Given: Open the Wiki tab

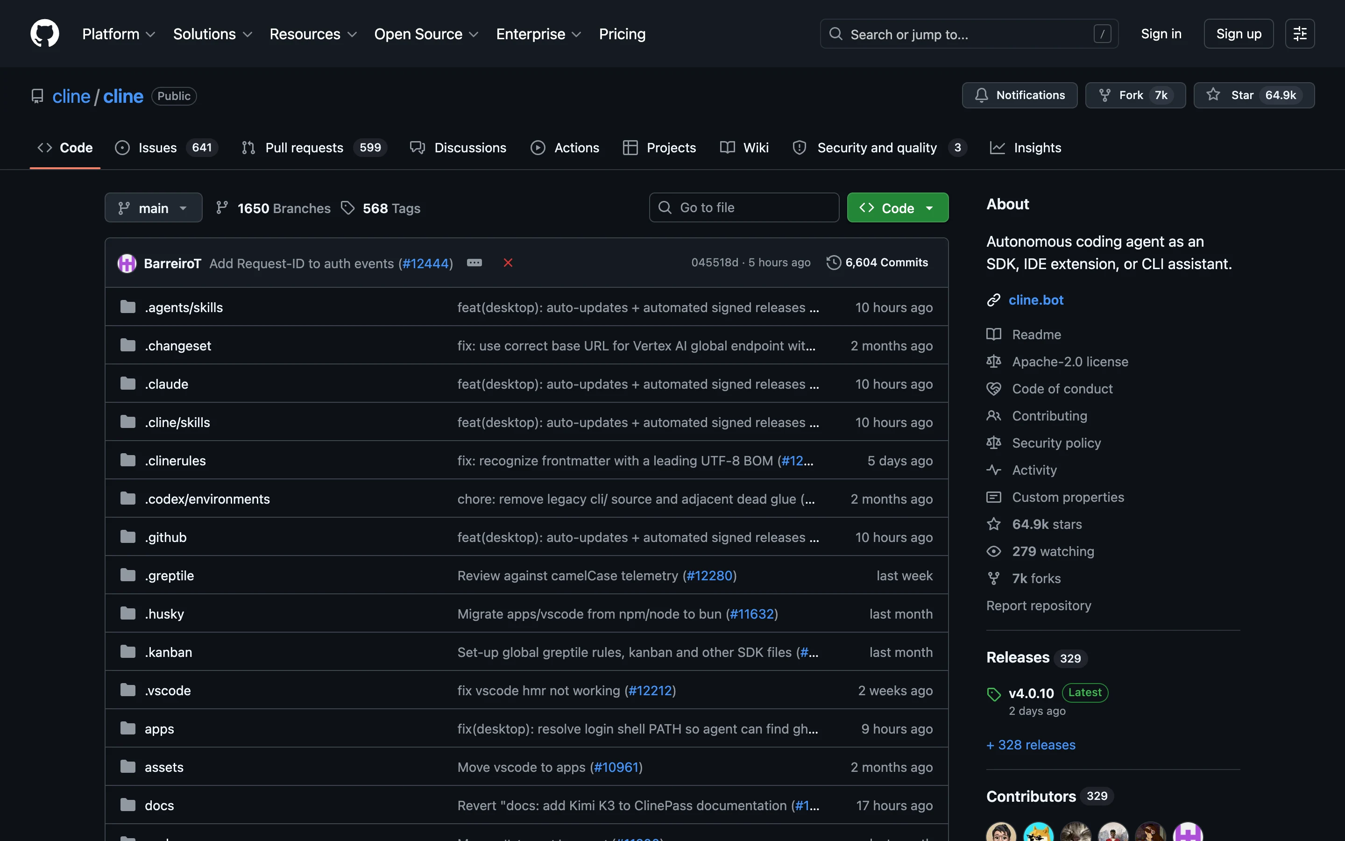Looking at the screenshot, I should (744, 147).
